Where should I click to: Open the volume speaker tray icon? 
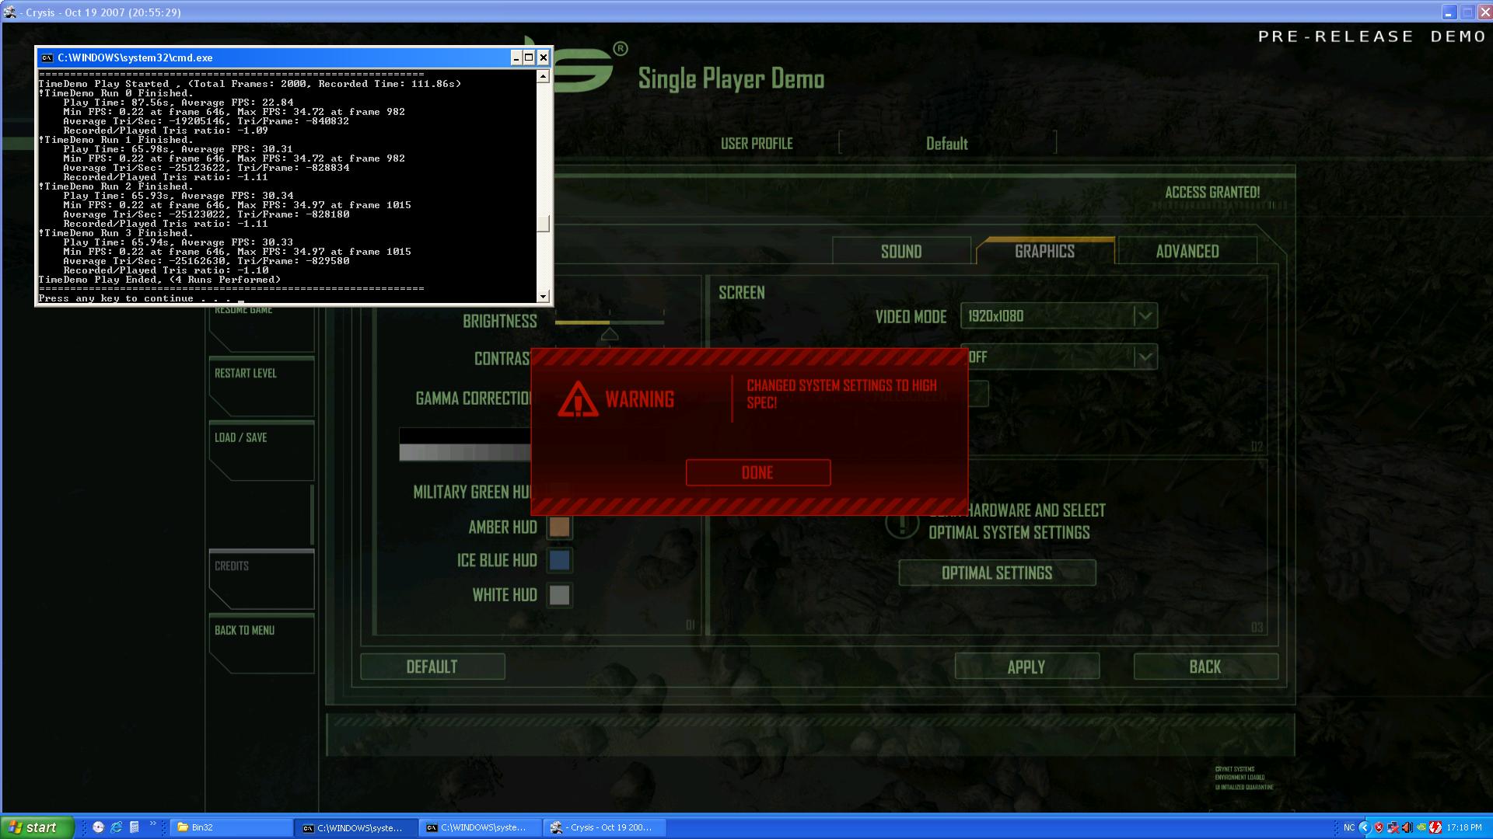click(x=1407, y=827)
